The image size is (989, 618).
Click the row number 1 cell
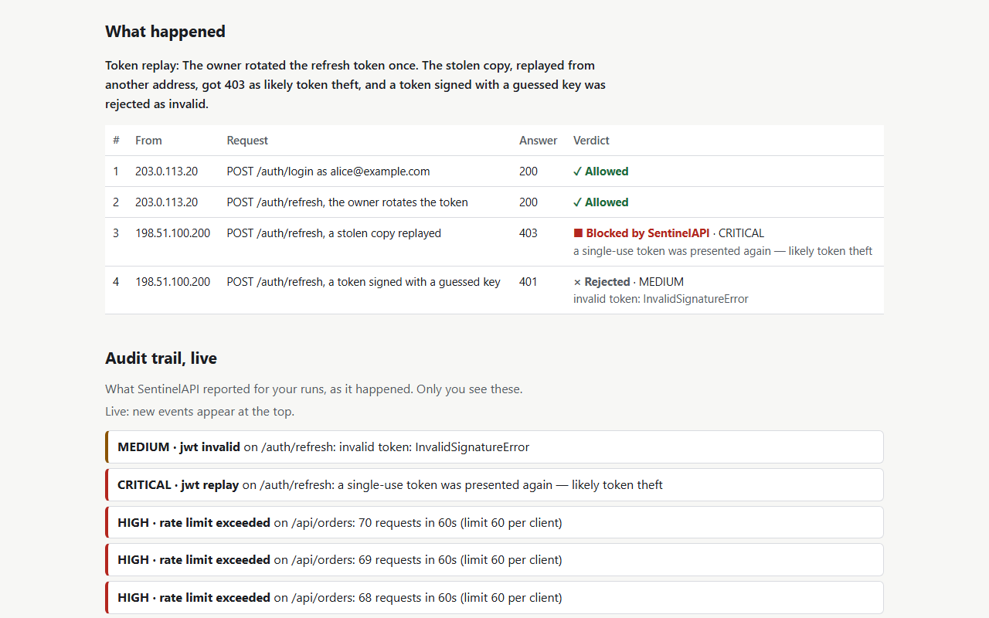[x=116, y=171]
